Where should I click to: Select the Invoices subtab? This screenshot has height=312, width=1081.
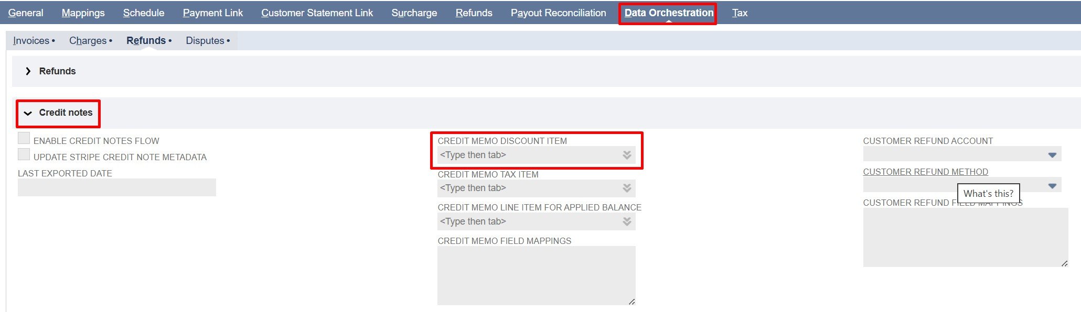click(31, 41)
